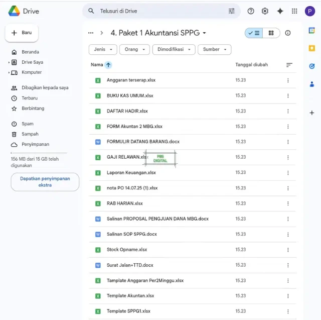This screenshot has height=320, width=321.
Task: Switch to list layout view
Action: 254,33
